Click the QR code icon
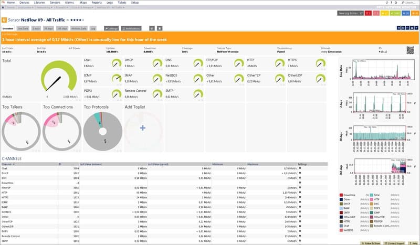420x245 pixels. [410, 50]
